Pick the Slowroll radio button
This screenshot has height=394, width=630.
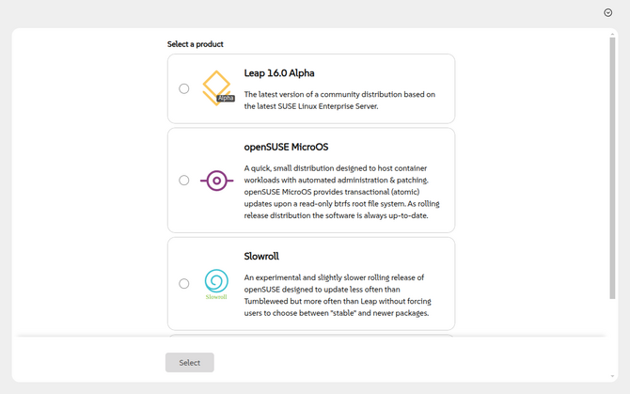point(184,284)
